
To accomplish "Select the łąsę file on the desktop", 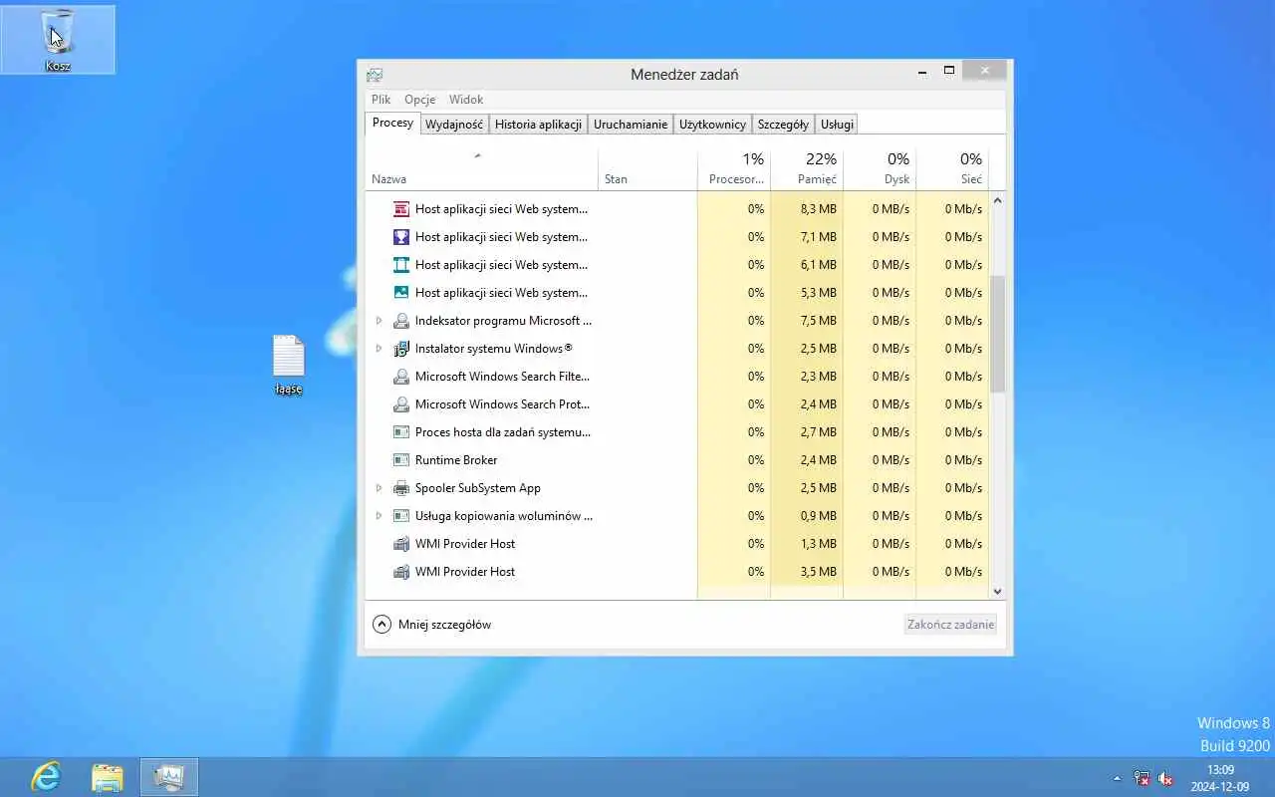I will [x=288, y=365].
